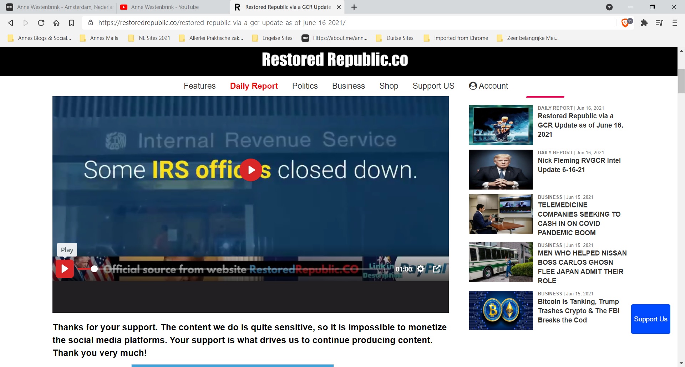Close the Restored Republic tab

(339, 7)
